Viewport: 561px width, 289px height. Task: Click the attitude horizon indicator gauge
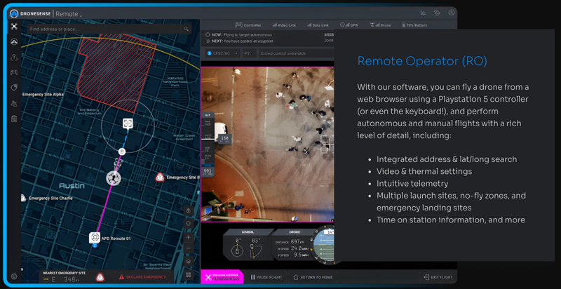click(x=324, y=246)
